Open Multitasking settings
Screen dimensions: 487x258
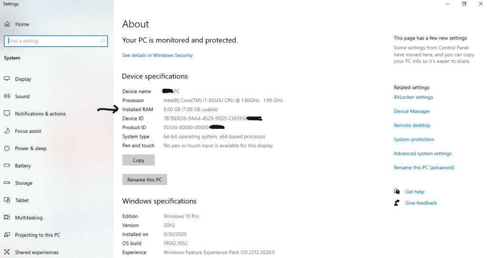pyautogui.click(x=29, y=218)
